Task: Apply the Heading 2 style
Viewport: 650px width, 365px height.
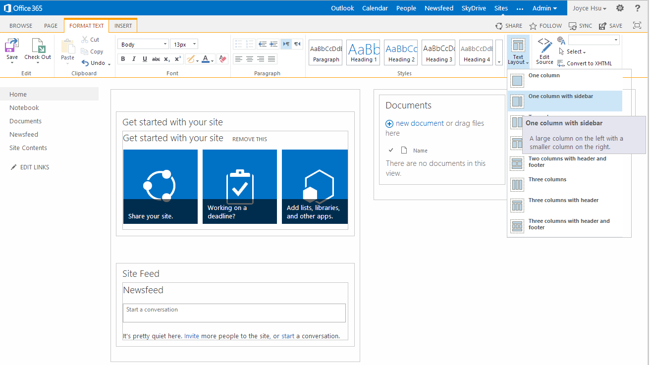Action: click(401, 52)
